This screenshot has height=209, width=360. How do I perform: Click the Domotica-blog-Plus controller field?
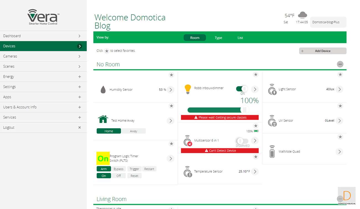click(x=328, y=22)
